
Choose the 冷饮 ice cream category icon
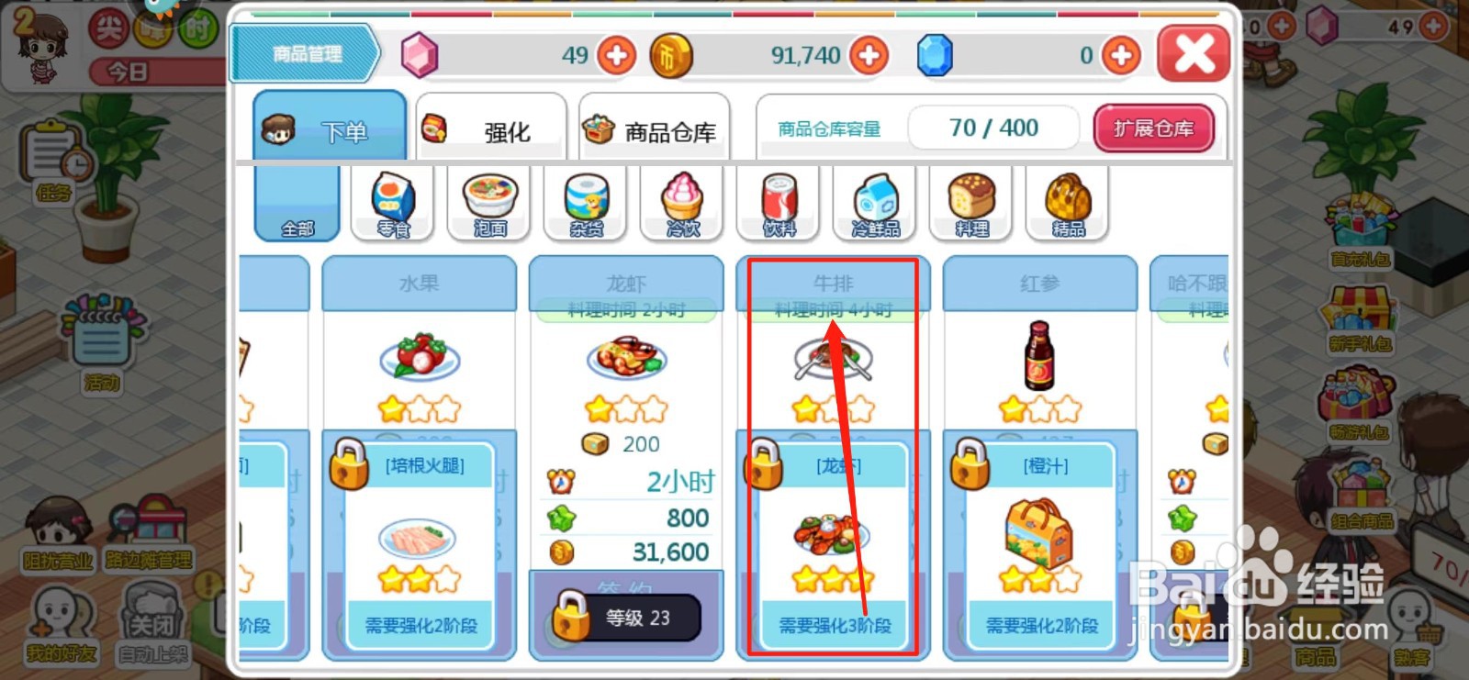[682, 204]
